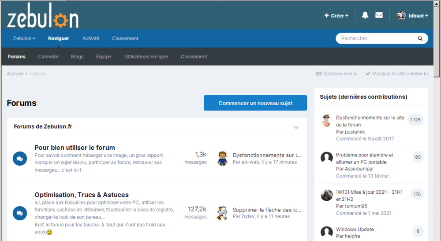
Task: Expand the Zebulon navigation dropdown
Action: coord(24,39)
